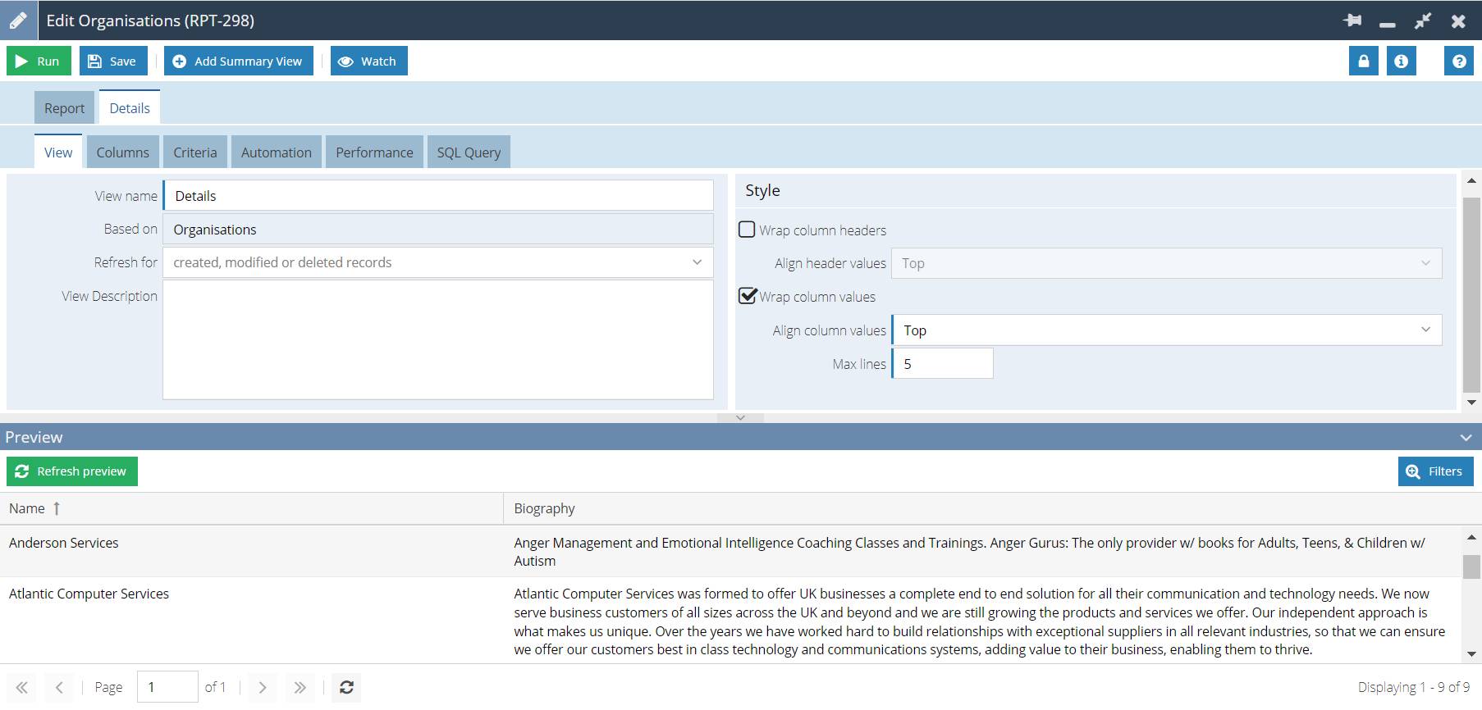1482x710 pixels.
Task: Go to the next page arrow
Action: (x=263, y=687)
